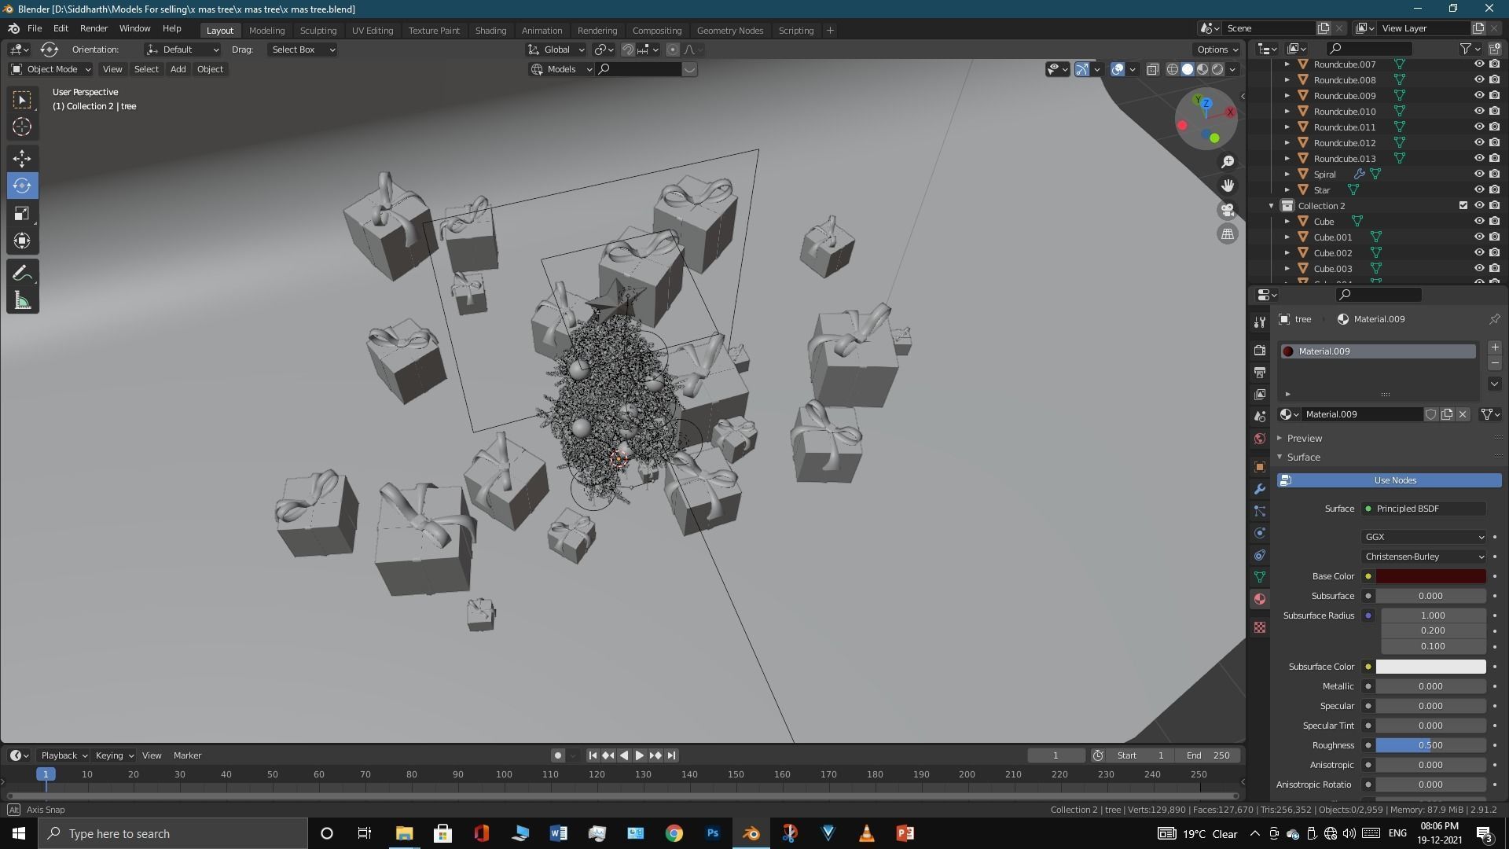
Task: Open Material properties tab icon
Action: pos(1260,599)
